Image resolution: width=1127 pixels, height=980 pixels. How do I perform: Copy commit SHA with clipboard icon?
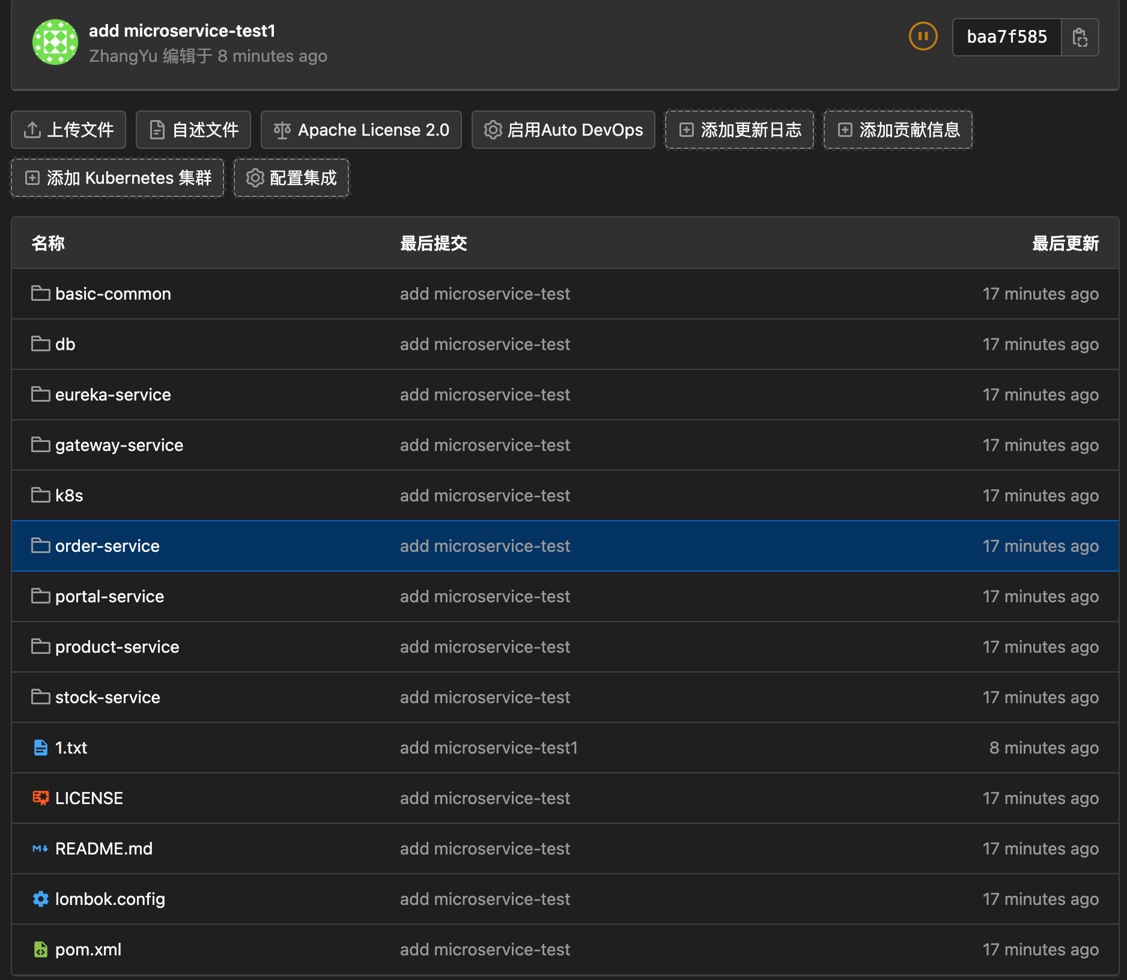pyautogui.click(x=1080, y=37)
